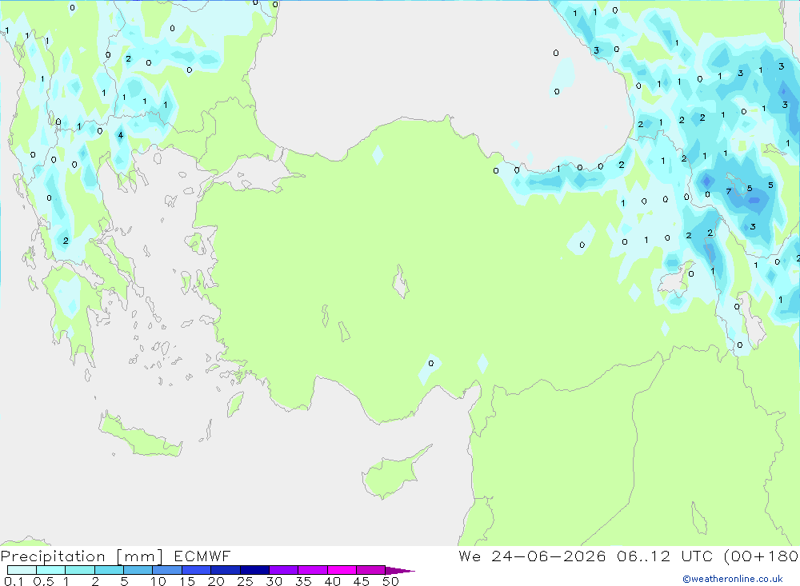Click the '24-06-2026' forecast date text
Viewport: 800px width, 586px height.
coord(549,556)
